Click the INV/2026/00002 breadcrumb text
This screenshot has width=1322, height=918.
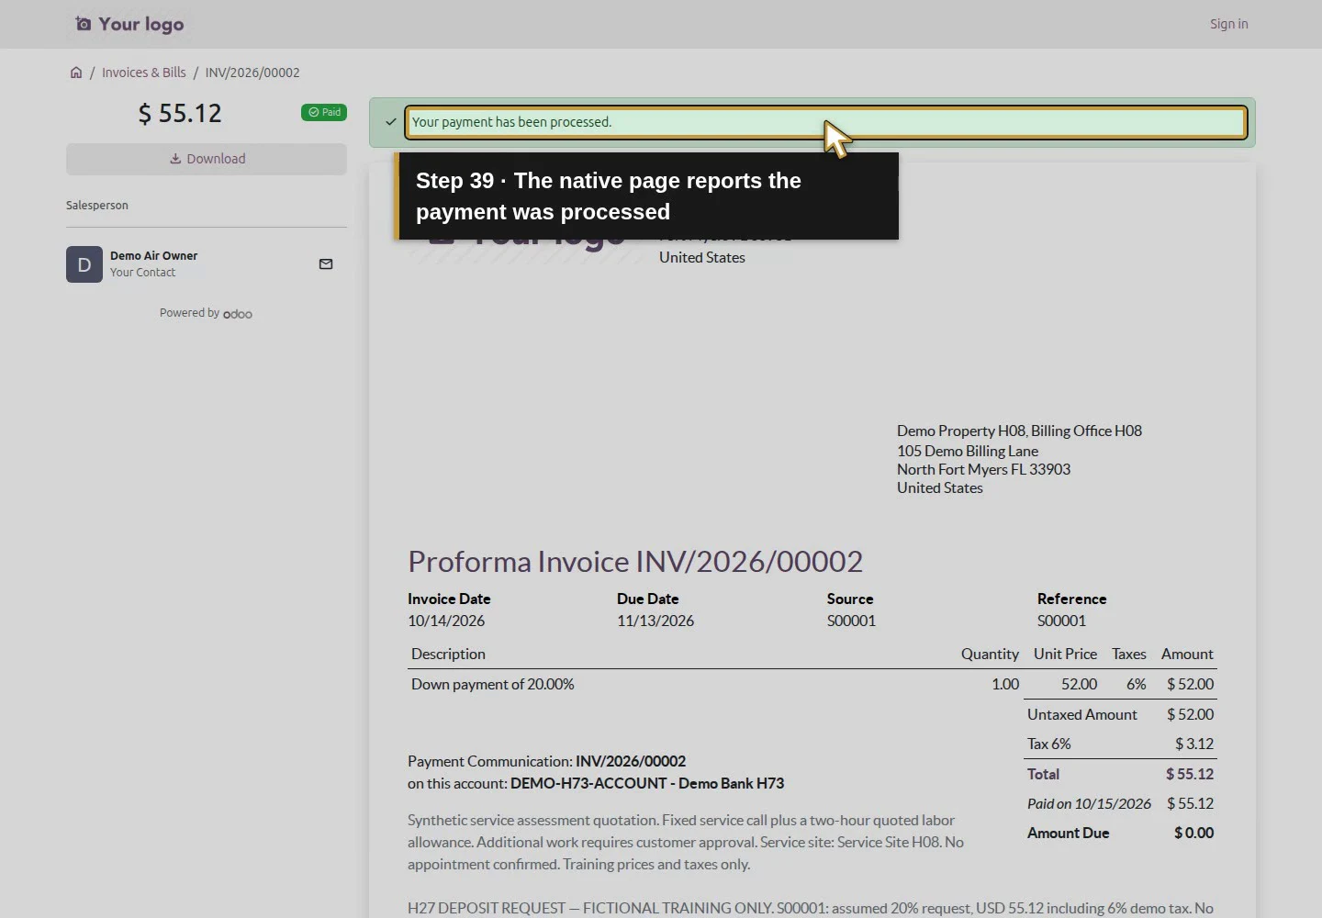(x=252, y=73)
